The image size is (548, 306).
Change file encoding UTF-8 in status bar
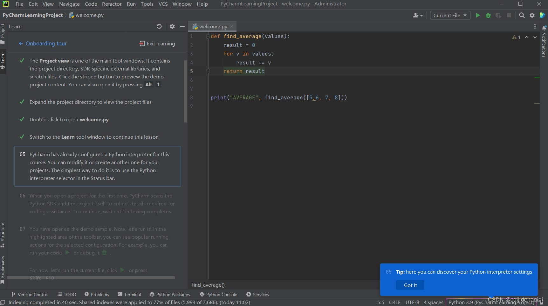pyautogui.click(x=412, y=303)
